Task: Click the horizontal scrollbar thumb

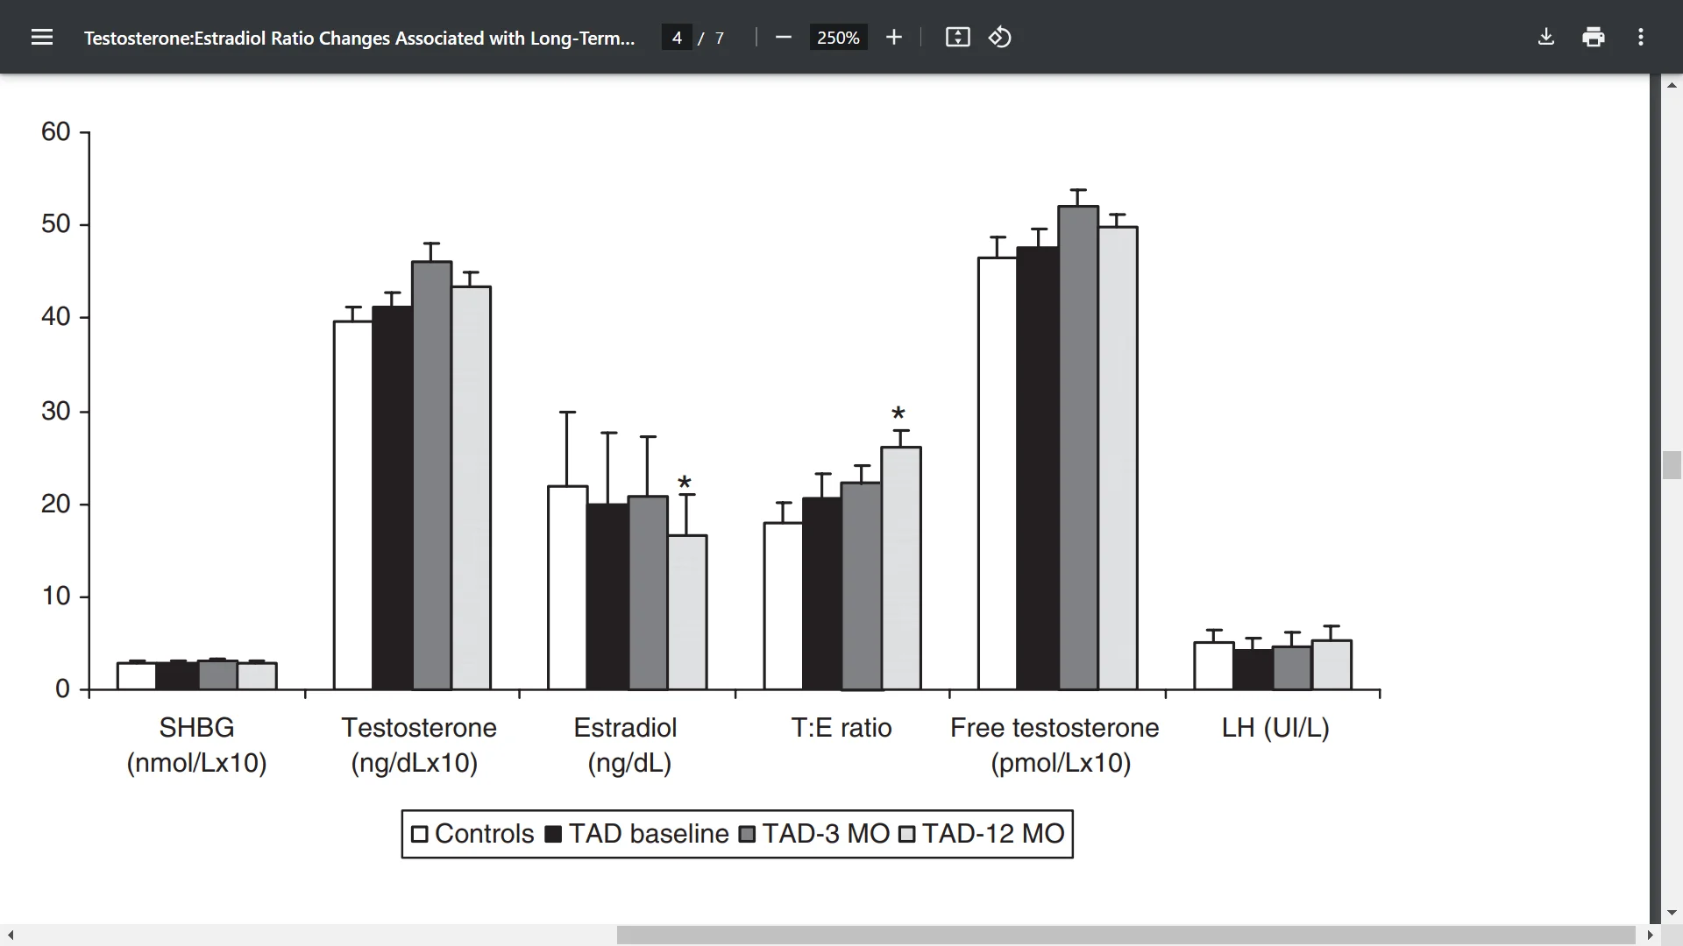Action: [1126, 935]
